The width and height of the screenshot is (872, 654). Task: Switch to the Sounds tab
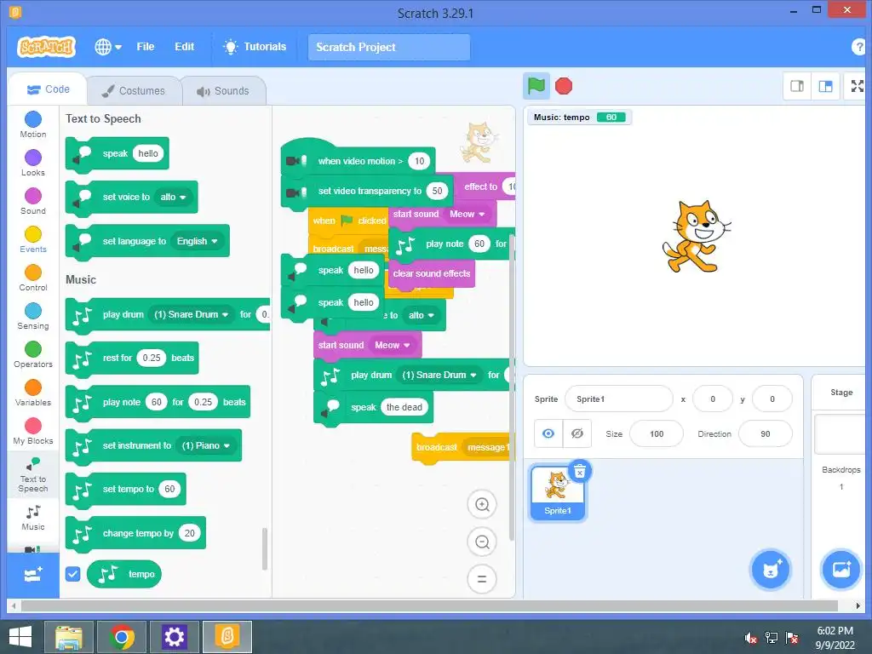coord(224,90)
